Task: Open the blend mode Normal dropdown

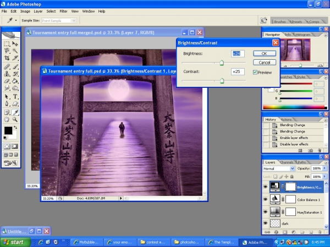Action: tap(292, 169)
